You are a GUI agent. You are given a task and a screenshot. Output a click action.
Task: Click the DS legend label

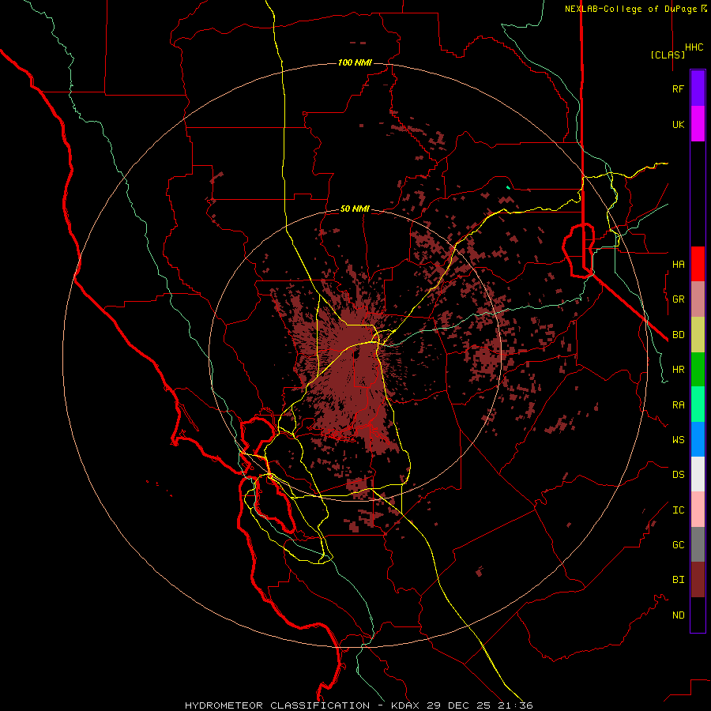point(678,475)
